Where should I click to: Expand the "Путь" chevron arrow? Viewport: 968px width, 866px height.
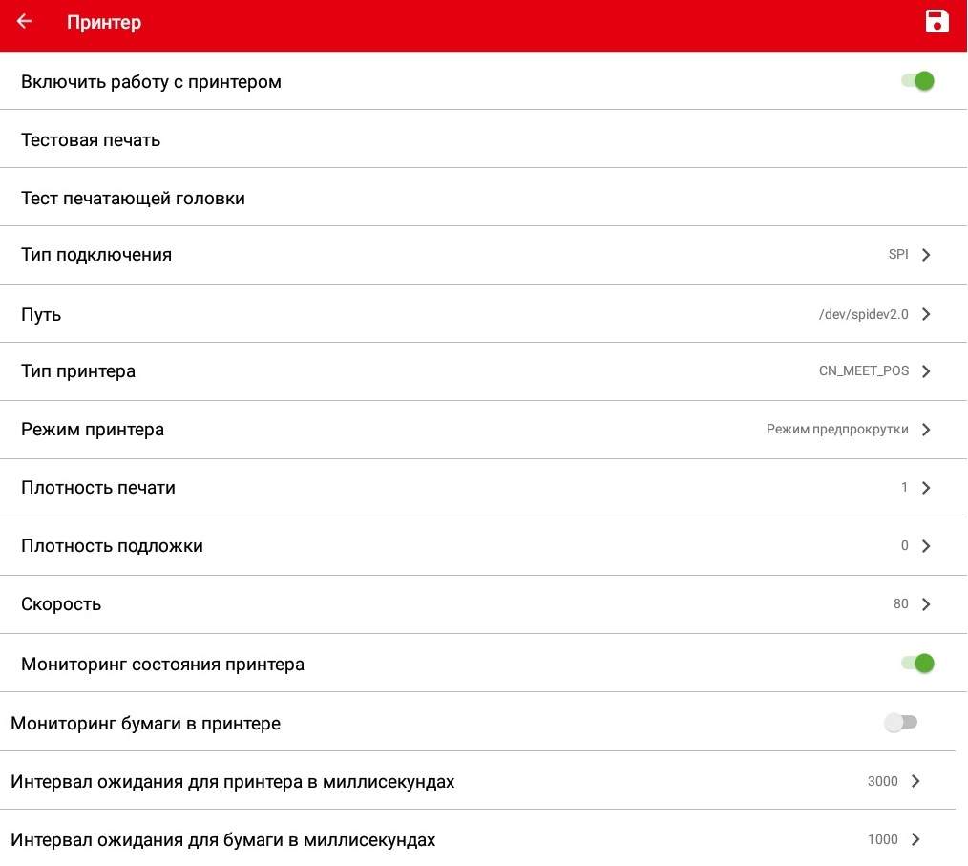926,314
